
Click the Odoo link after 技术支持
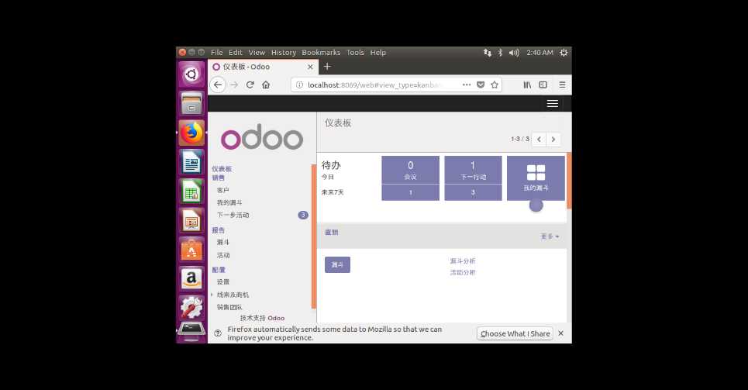(x=276, y=318)
